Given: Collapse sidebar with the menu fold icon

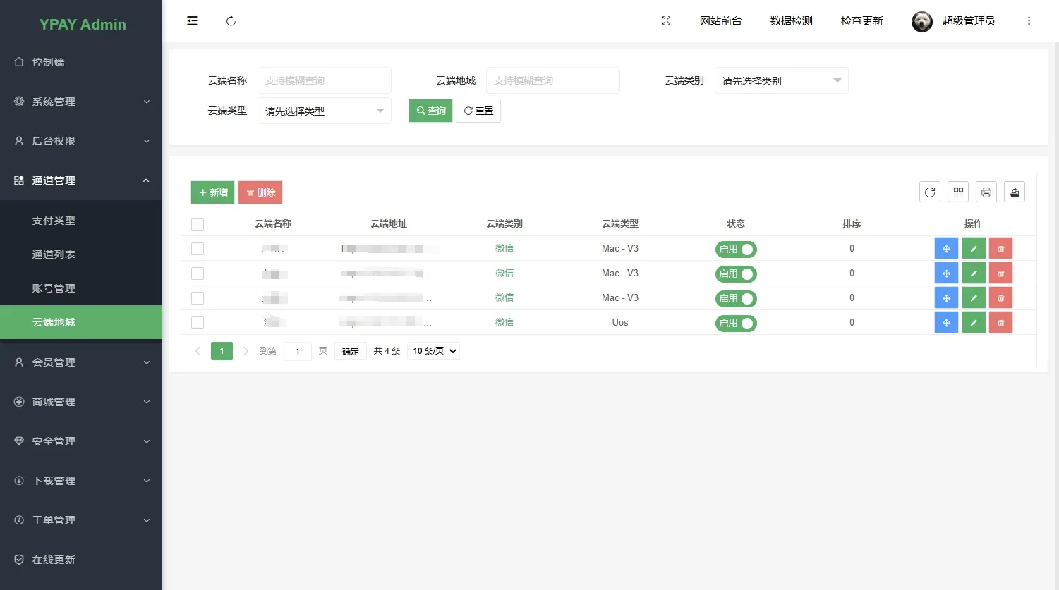Looking at the screenshot, I should pyautogui.click(x=192, y=21).
